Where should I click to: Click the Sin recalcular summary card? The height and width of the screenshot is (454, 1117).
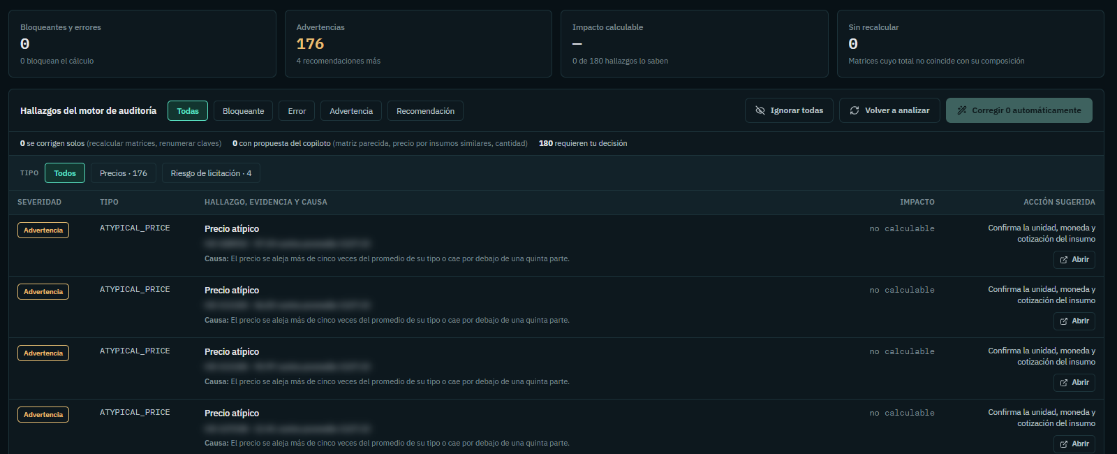coord(970,43)
